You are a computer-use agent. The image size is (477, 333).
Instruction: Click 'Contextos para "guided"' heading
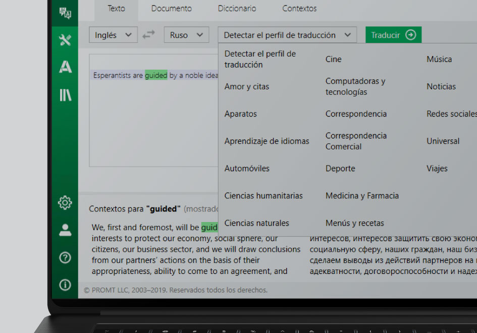134,209
